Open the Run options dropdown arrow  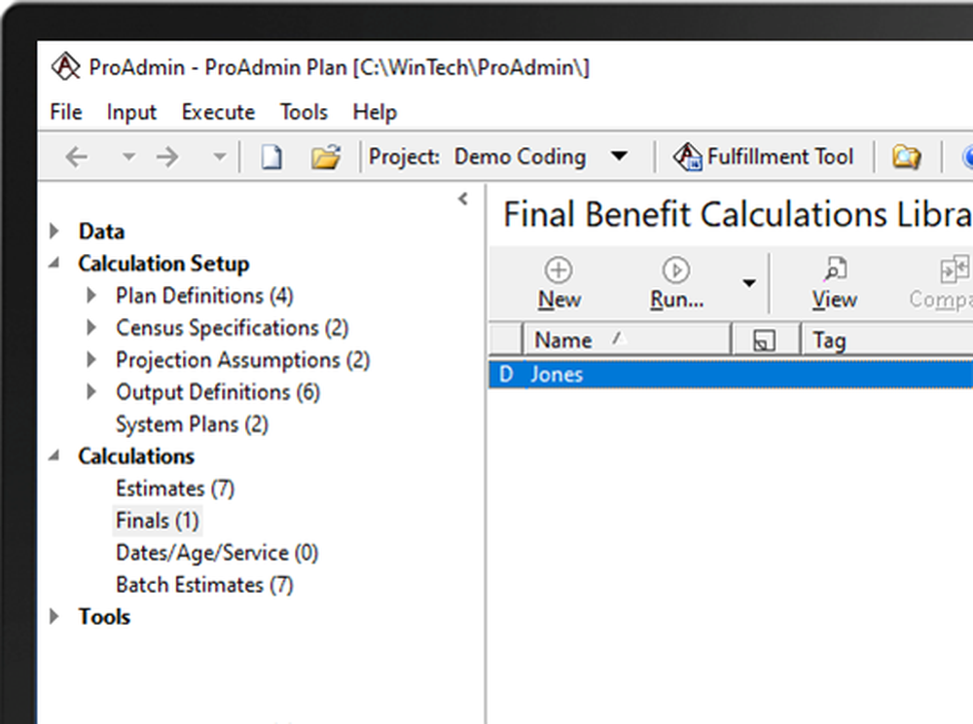(x=749, y=283)
